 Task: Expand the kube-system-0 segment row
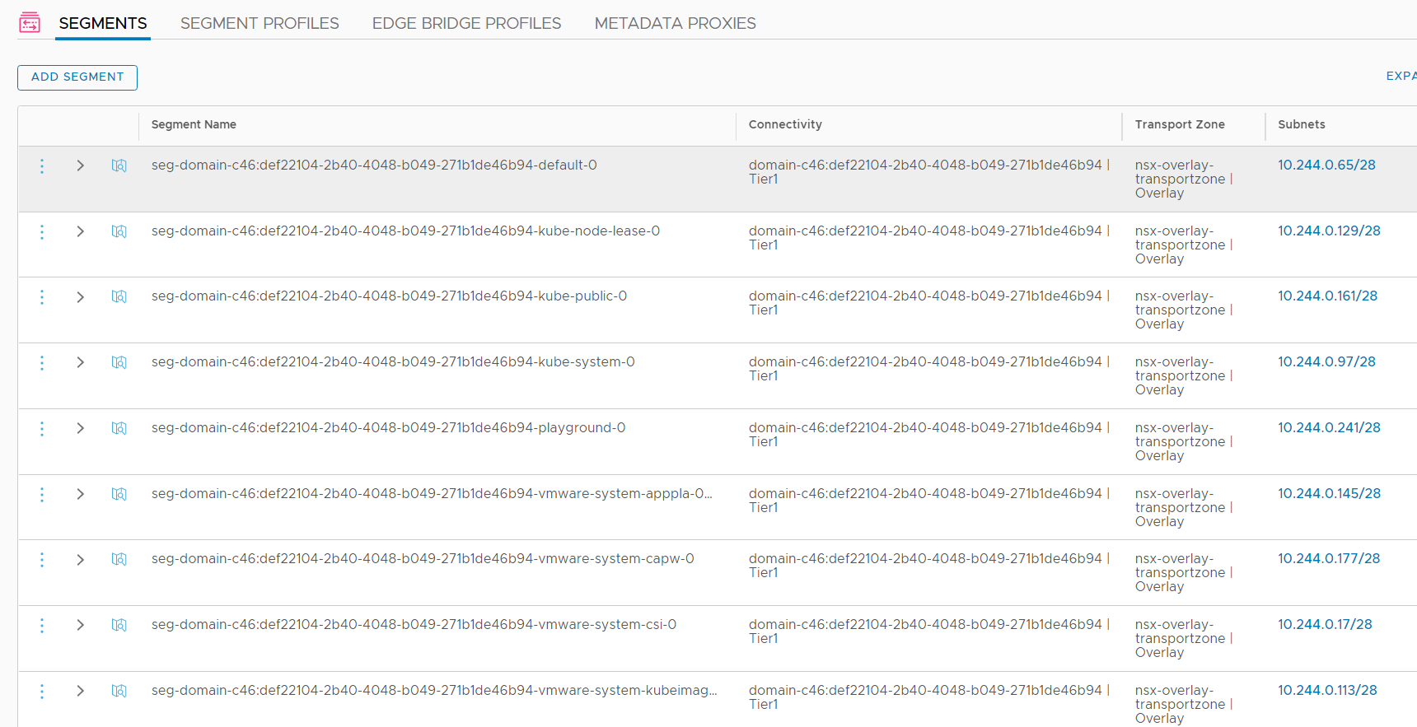tap(80, 362)
